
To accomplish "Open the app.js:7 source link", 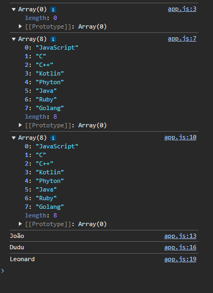I will coord(182,39).
